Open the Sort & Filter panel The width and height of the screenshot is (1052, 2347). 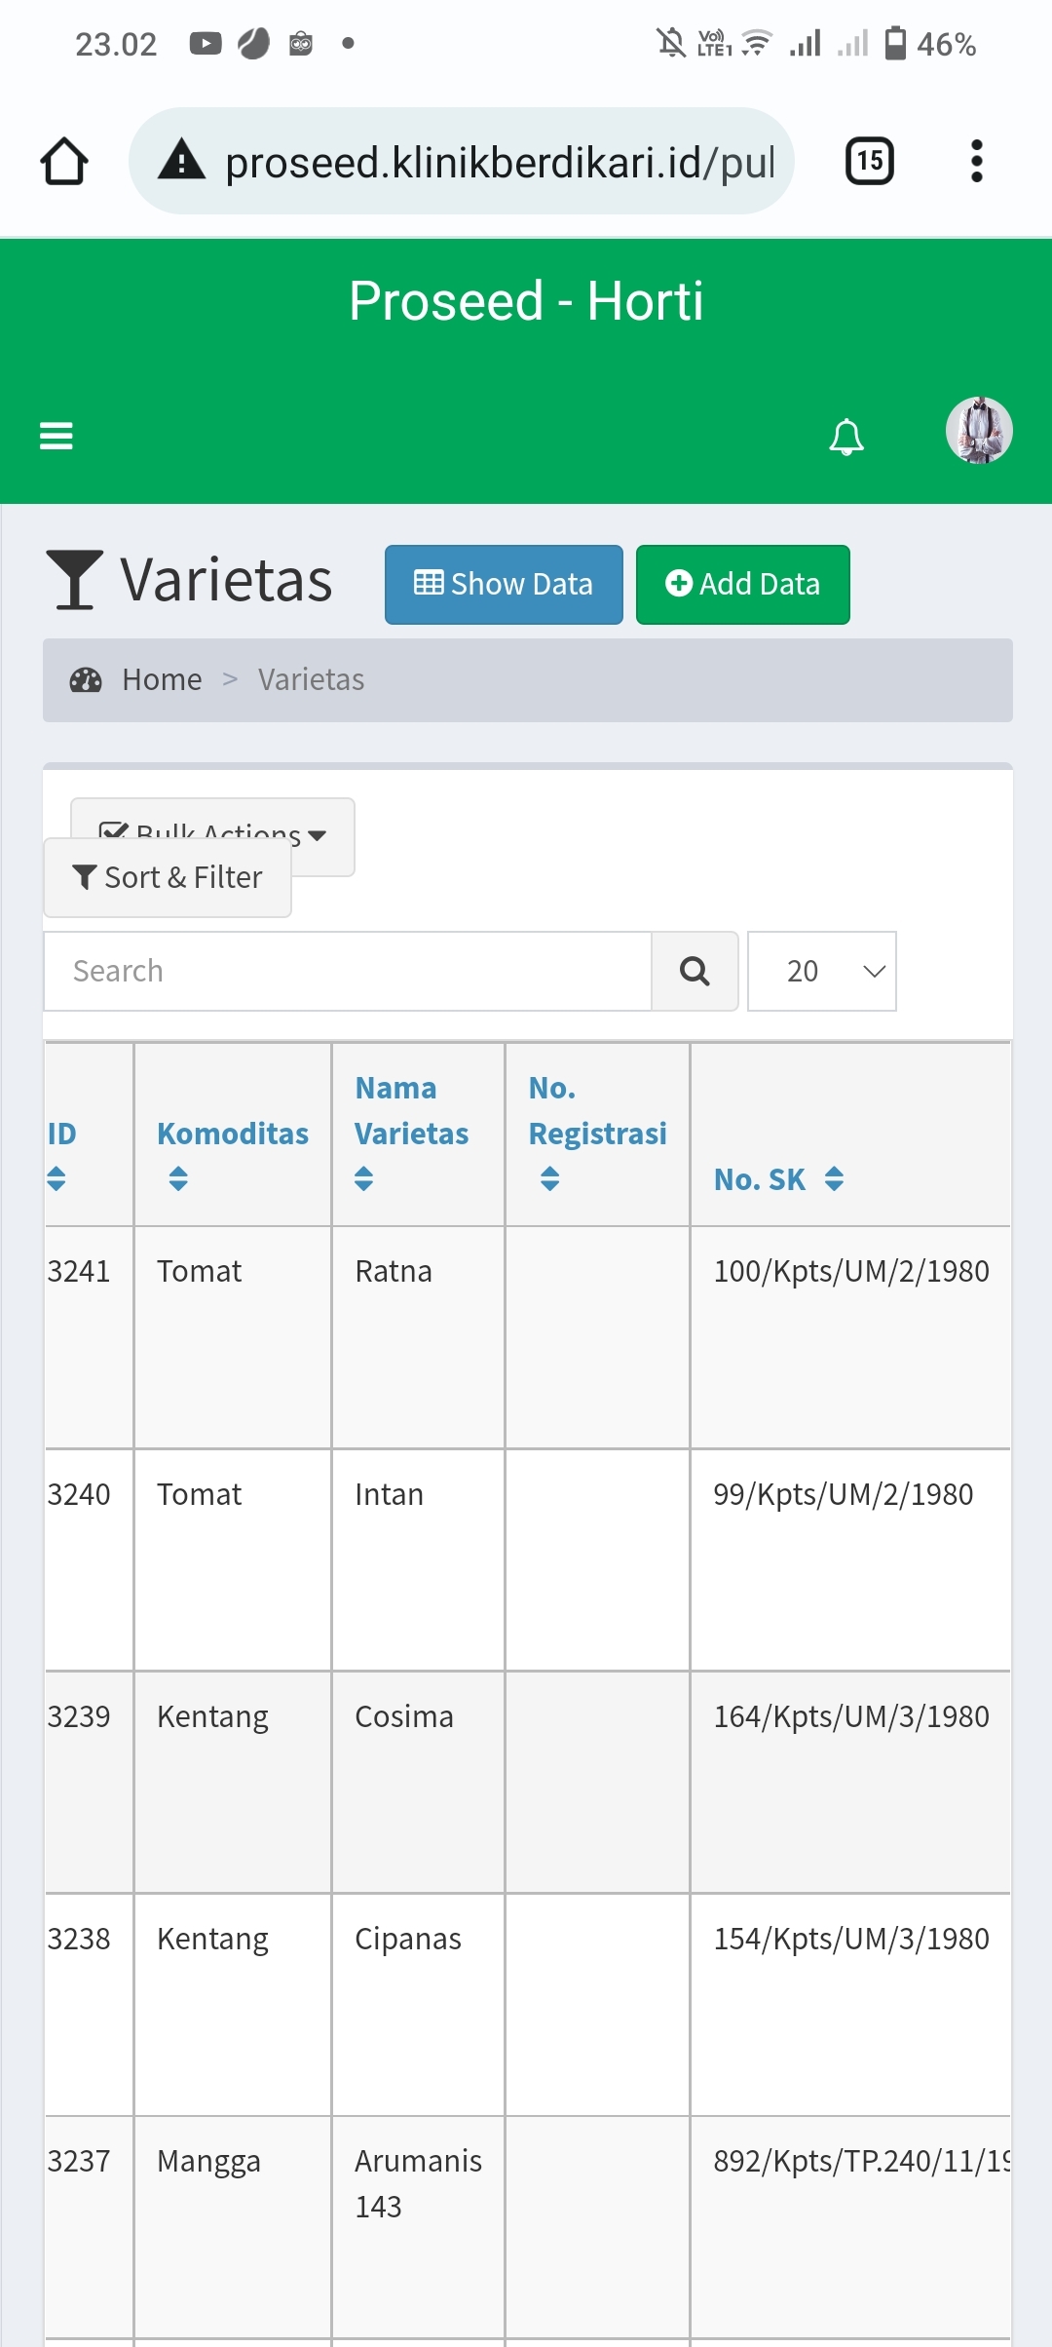pos(168,878)
